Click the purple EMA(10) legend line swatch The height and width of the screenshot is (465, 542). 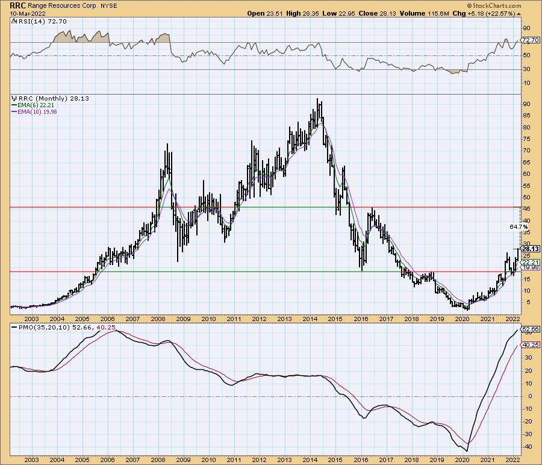pyautogui.click(x=14, y=111)
